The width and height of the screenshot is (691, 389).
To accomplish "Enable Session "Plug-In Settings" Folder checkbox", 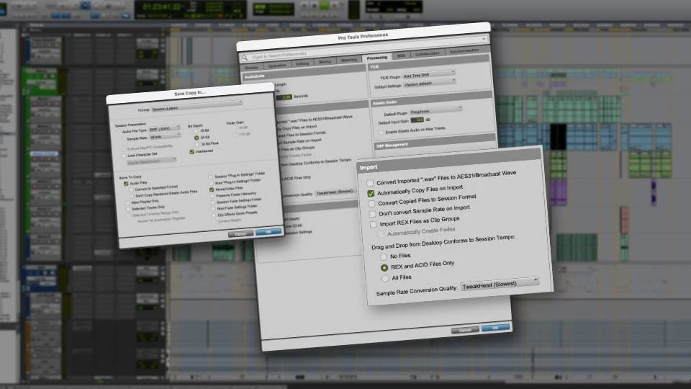I will (x=211, y=177).
